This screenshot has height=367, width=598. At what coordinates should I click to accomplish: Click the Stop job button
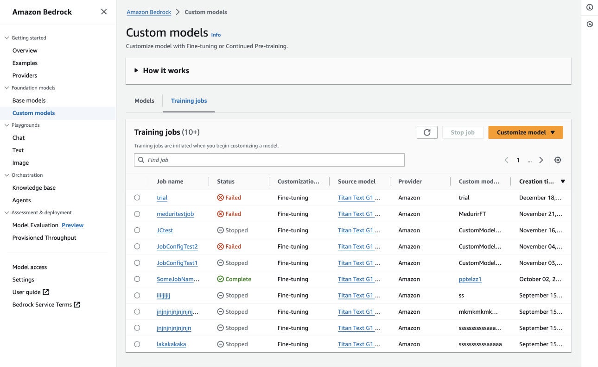tap(463, 132)
